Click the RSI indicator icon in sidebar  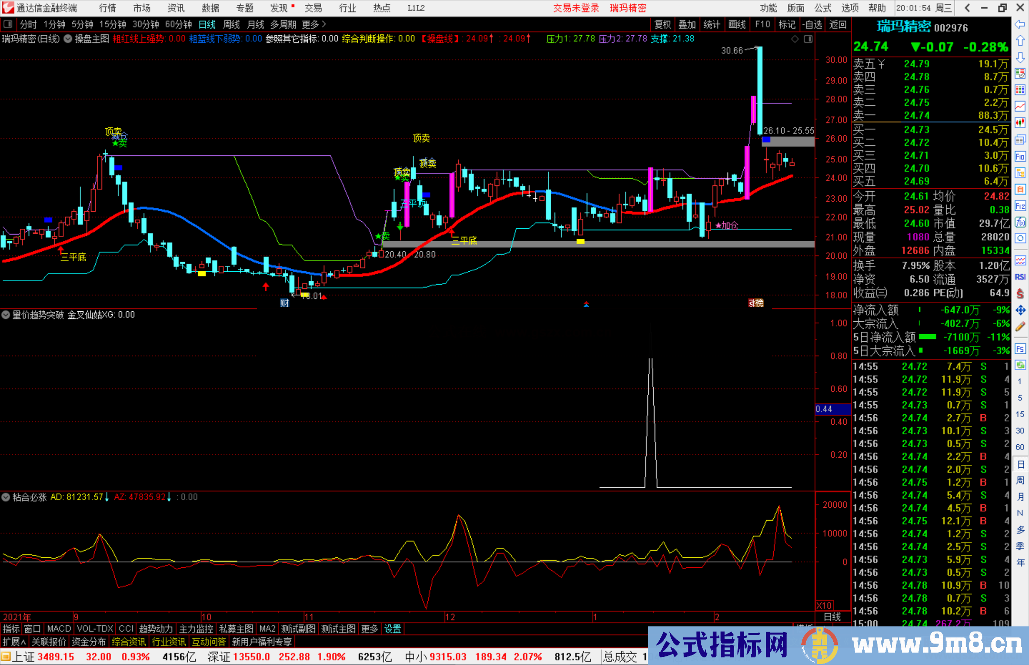coord(1020,277)
